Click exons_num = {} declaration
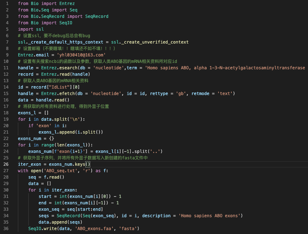The width and height of the screenshot is (308, 234). [36, 139]
